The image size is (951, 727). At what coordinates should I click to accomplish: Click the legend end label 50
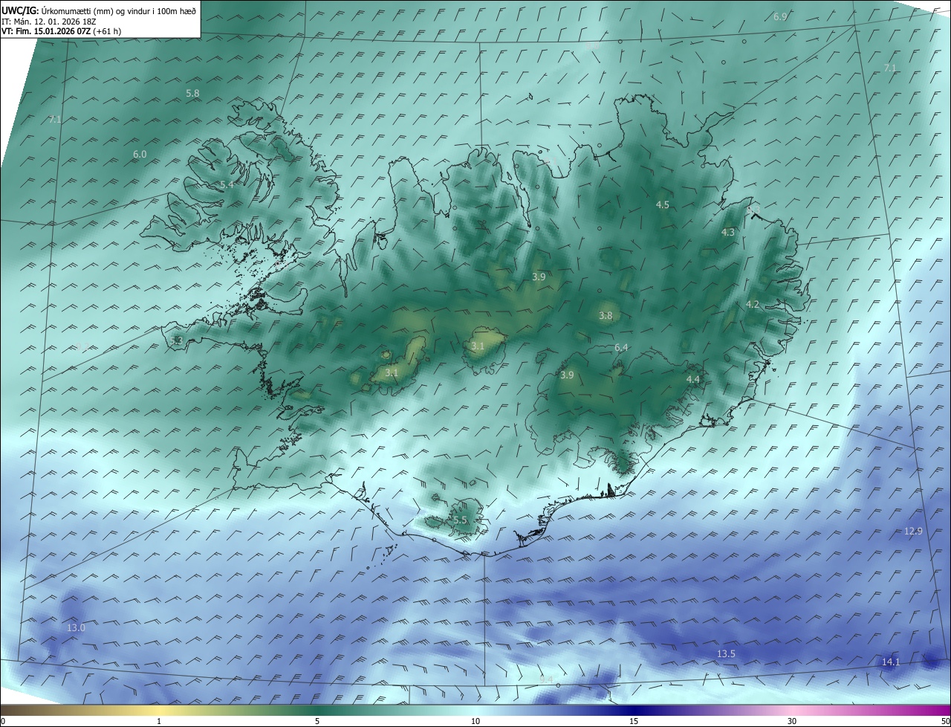click(x=945, y=721)
